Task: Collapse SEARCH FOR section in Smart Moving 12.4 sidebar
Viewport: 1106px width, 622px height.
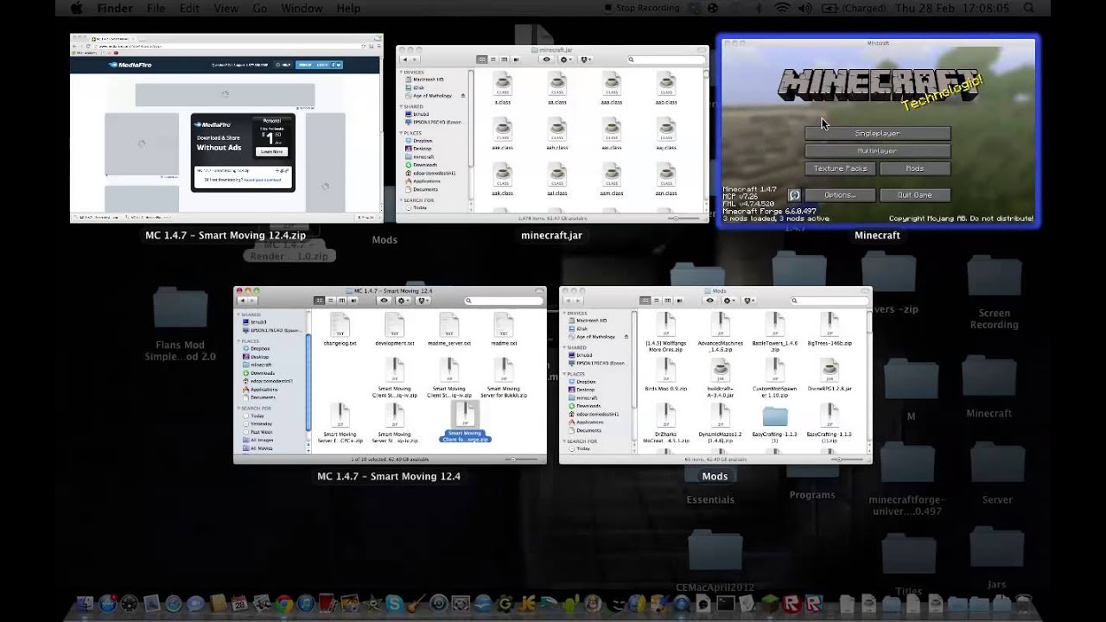Action: point(238,408)
